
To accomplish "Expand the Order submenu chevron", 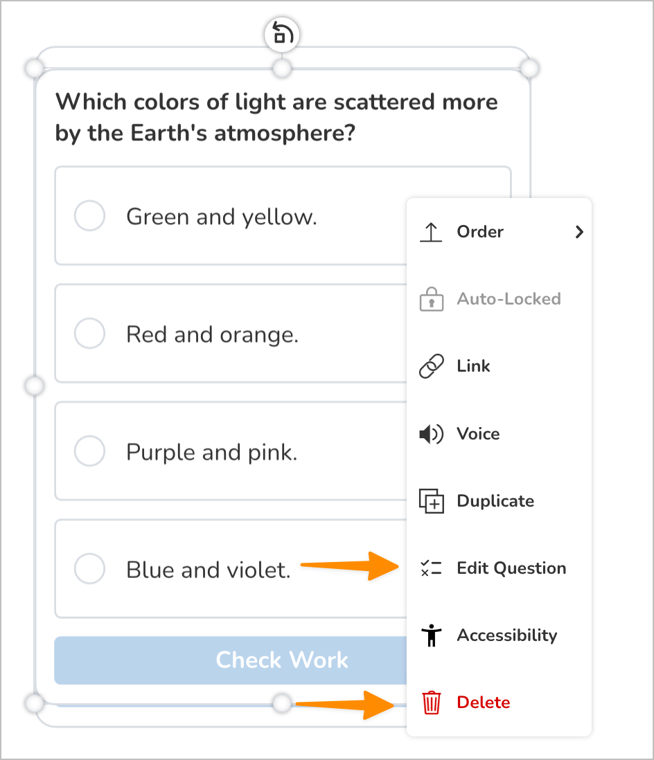I will pos(578,232).
